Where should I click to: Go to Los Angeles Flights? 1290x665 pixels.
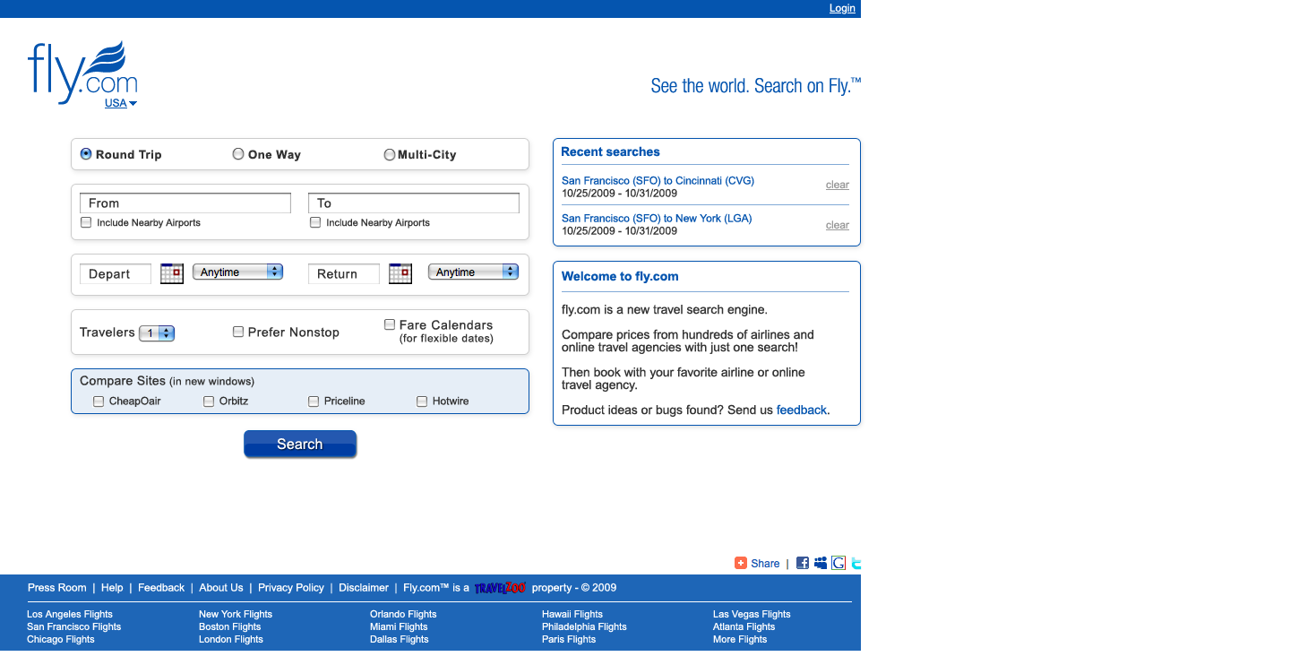tap(70, 615)
